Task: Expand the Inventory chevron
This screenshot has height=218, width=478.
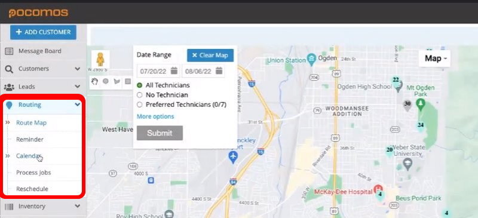Action: tap(78, 206)
